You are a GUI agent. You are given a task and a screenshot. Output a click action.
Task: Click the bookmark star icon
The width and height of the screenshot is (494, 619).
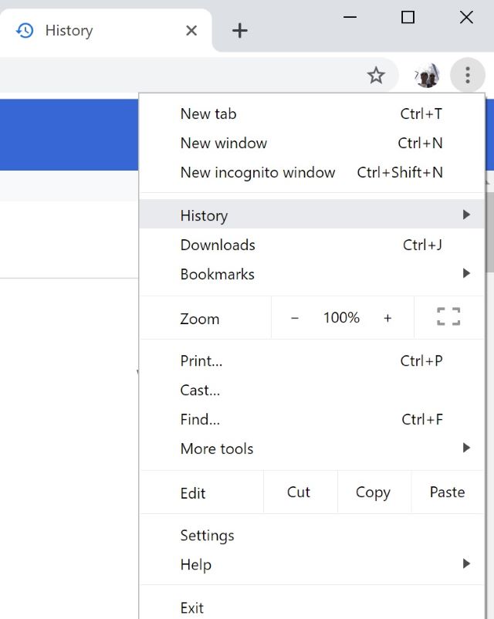(x=376, y=76)
